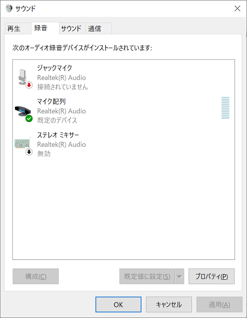Click the red arrow not-connected badge
Image resolution: width=247 pixels, height=318 pixels.
(29, 85)
